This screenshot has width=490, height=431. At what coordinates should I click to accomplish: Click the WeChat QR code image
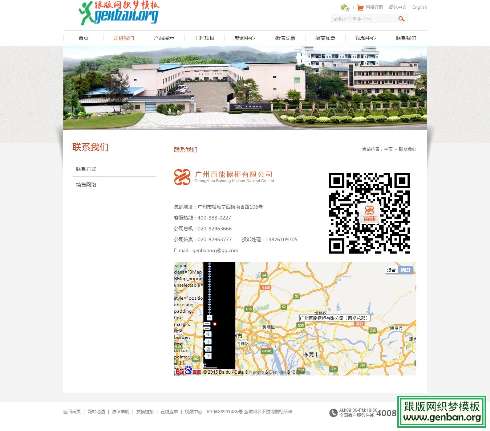pyautogui.click(x=369, y=213)
